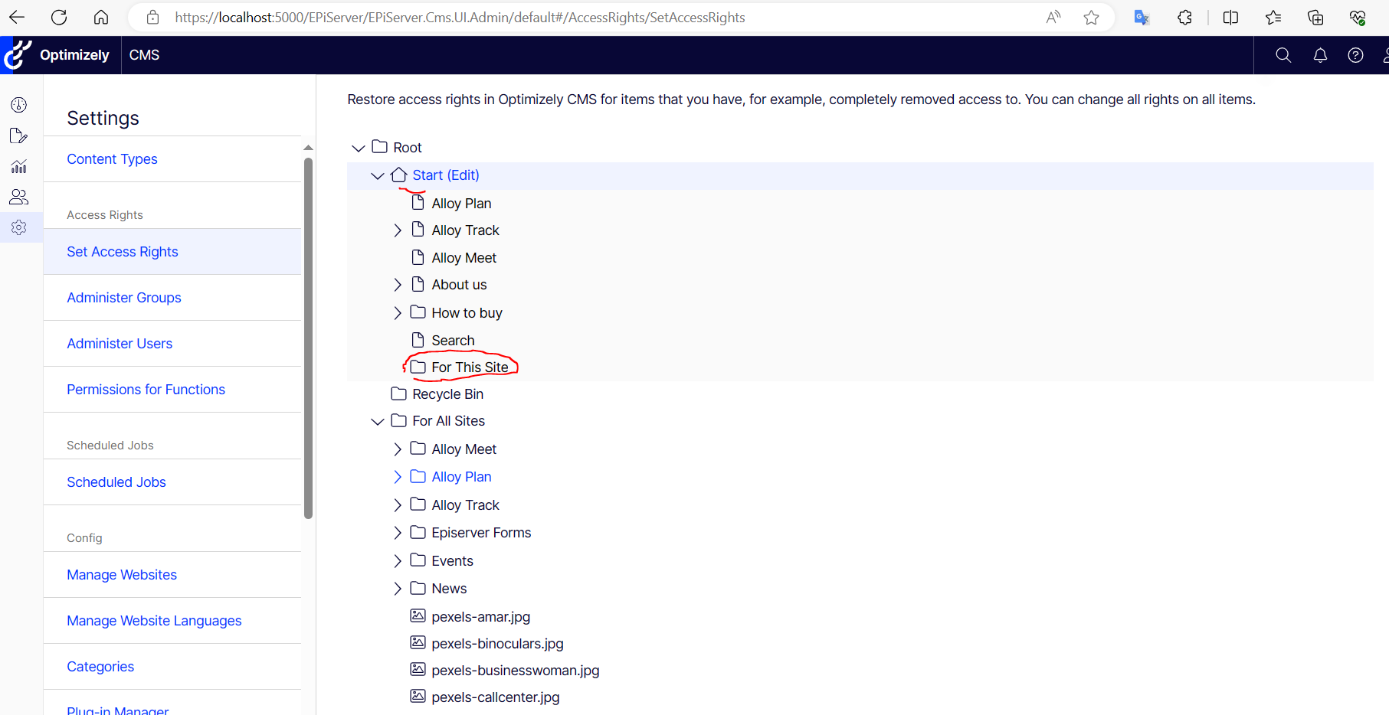Click the browser refresh button
This screenshot has height=715, width=1389.
click(59, 18)
